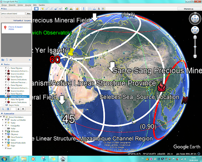
Task: Close the search results with X
Action: (30, 60)
